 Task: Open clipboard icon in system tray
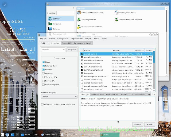[126, 135]
